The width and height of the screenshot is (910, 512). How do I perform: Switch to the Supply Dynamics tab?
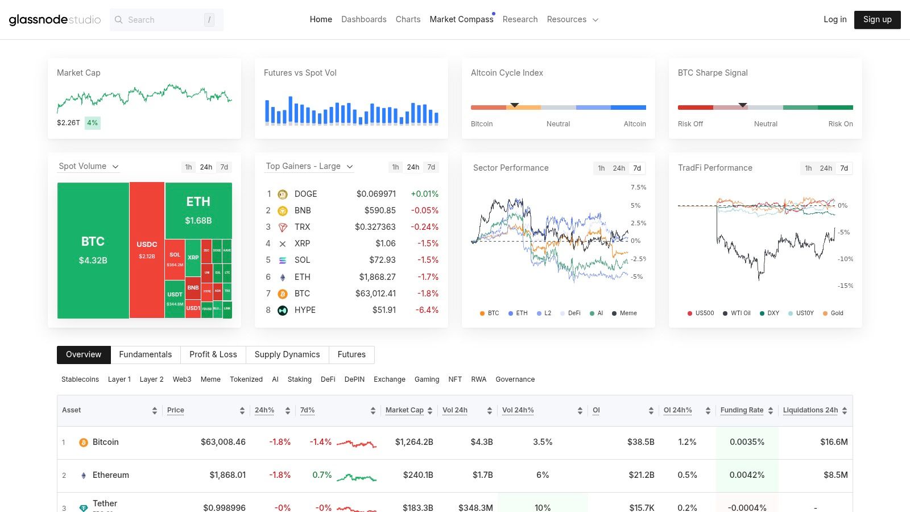tap(287, 355)
